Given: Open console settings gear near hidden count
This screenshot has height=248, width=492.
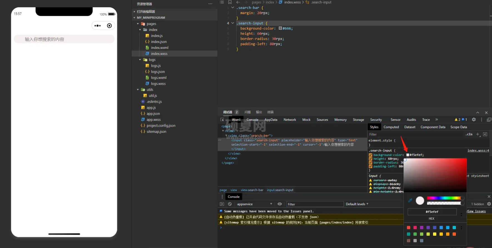Looking at the screenshot, I should coord(489,204).
